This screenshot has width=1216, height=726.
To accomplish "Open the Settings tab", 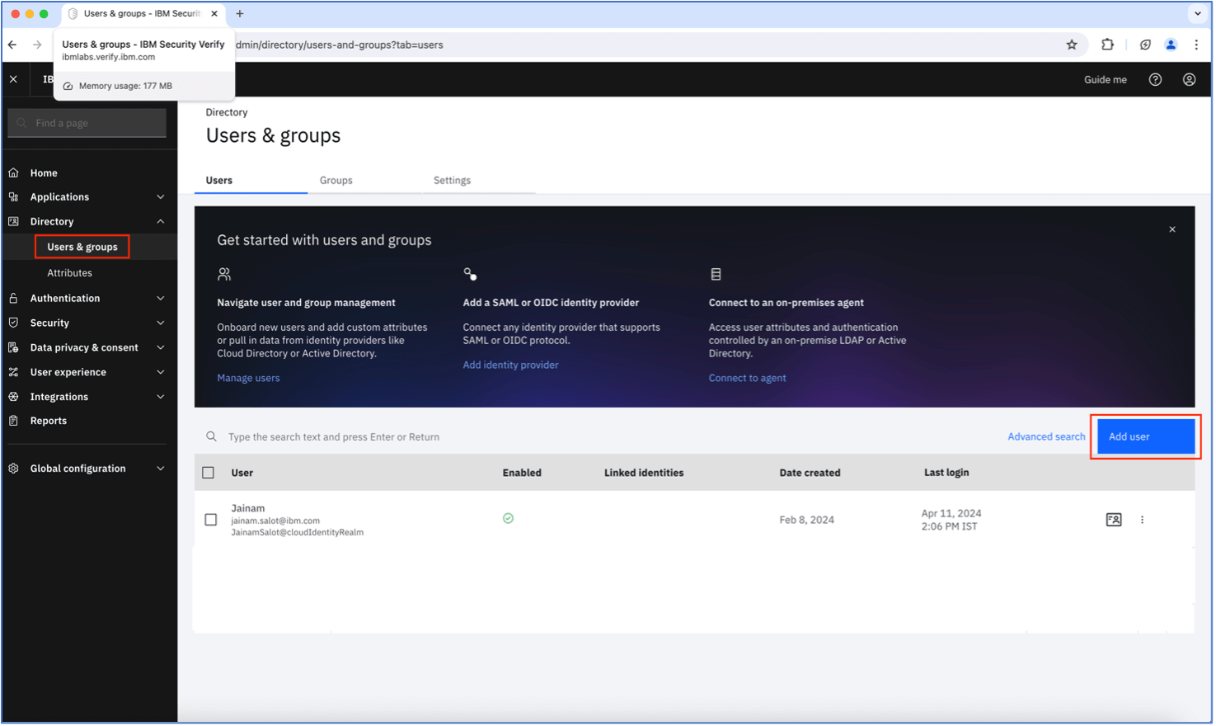I will [x=452, y=181].
